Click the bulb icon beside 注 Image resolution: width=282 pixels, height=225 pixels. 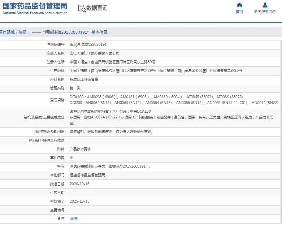point(59,218)
